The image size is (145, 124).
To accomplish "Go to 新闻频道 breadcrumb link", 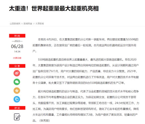I will tap(28, 23).
